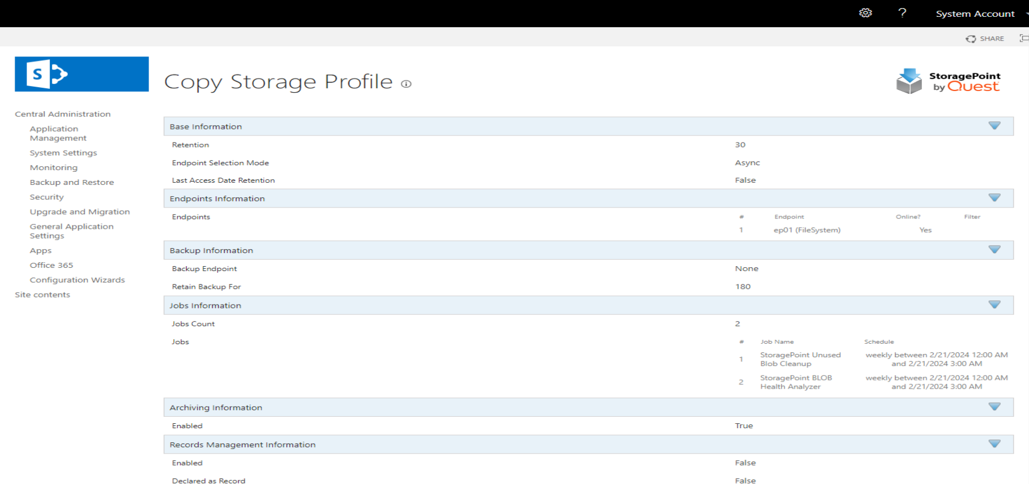This screenshot has width=1029, height=484.
Task: Open Upgrade and Migration page
Action: pos(80,211)
